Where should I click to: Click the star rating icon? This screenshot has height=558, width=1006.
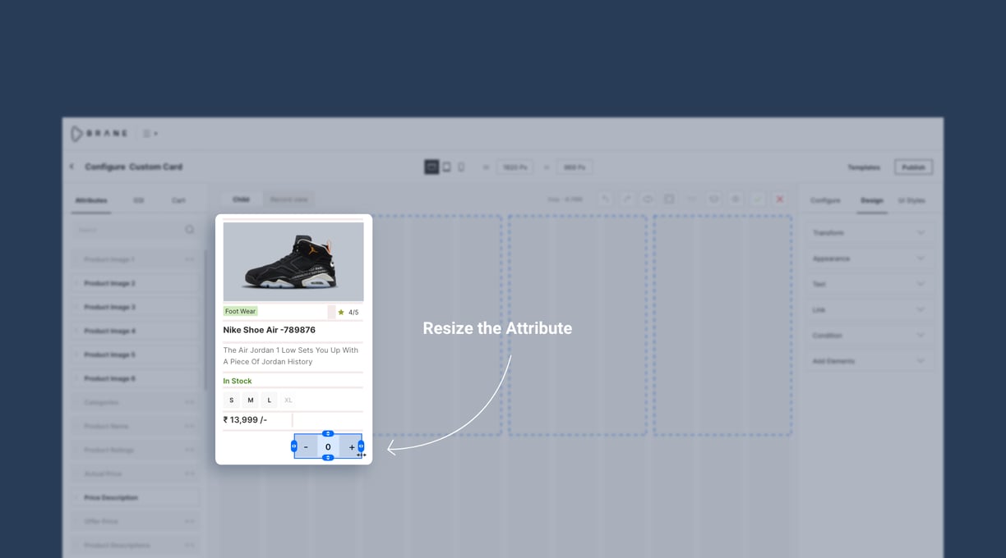point(341,312)
